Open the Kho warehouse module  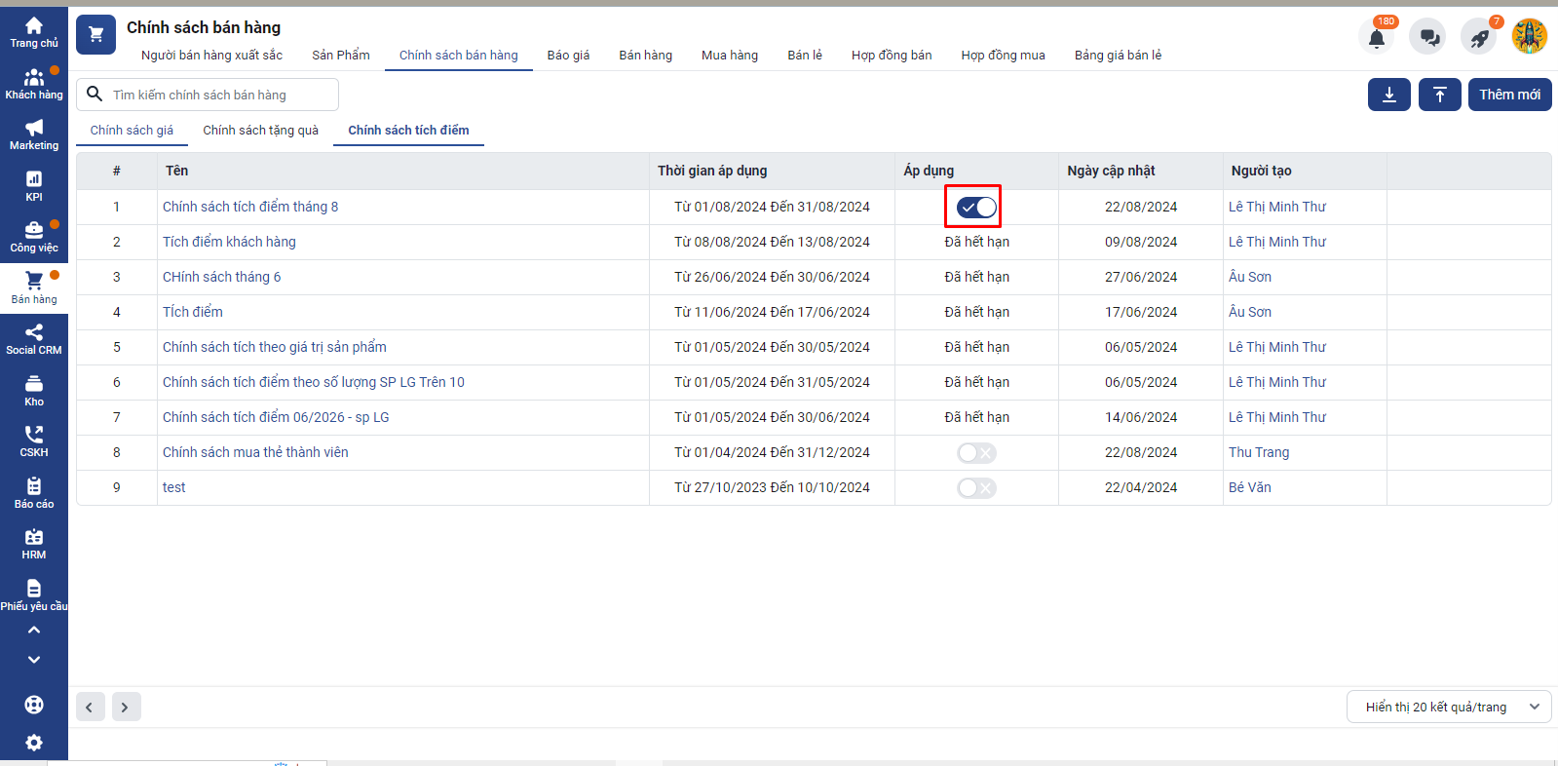(34, 390)
